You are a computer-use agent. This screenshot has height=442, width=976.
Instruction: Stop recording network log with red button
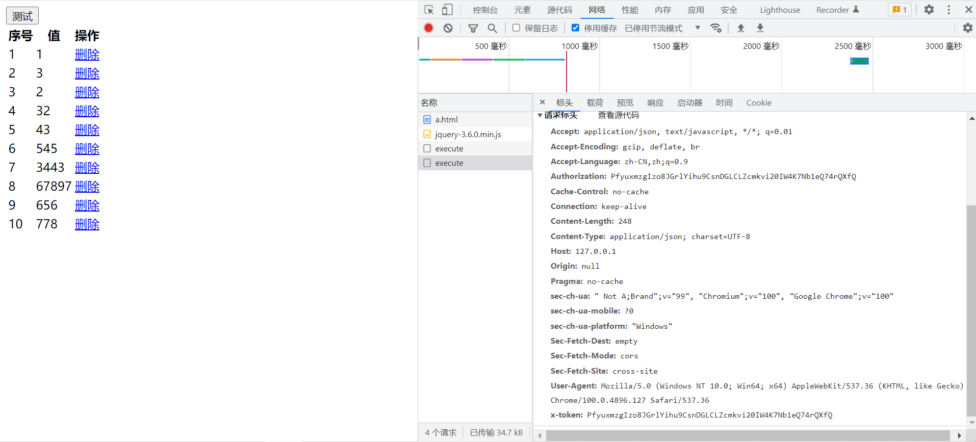pos(428,28)
